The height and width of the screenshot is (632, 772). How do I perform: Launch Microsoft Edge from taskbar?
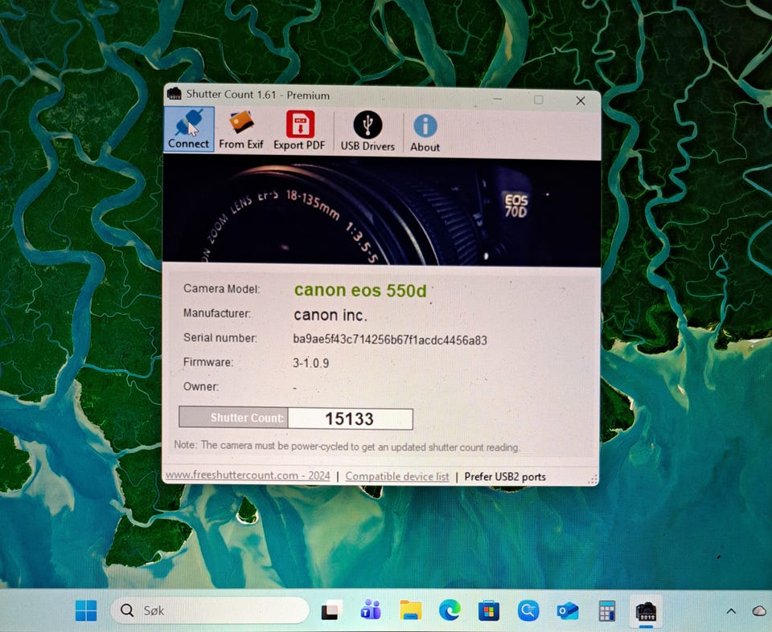(x=450, y=611)
